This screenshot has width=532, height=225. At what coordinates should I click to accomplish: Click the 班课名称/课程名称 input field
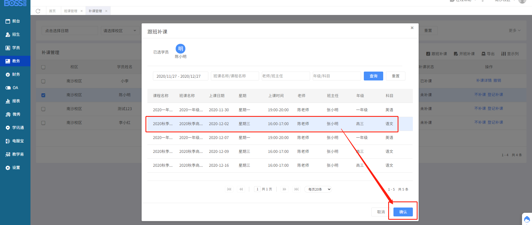[x=235, y=76]
